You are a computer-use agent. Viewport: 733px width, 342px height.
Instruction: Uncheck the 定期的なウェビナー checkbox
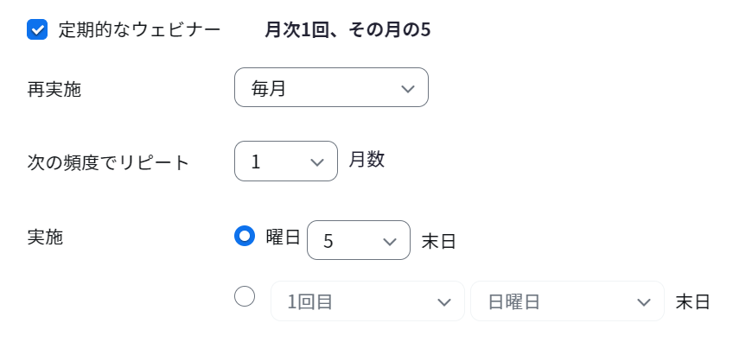click(x=37, y=29)
